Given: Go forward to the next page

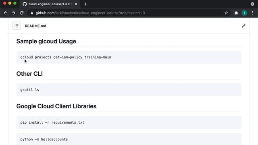Looking at the screenshot, I should (13, 13).
